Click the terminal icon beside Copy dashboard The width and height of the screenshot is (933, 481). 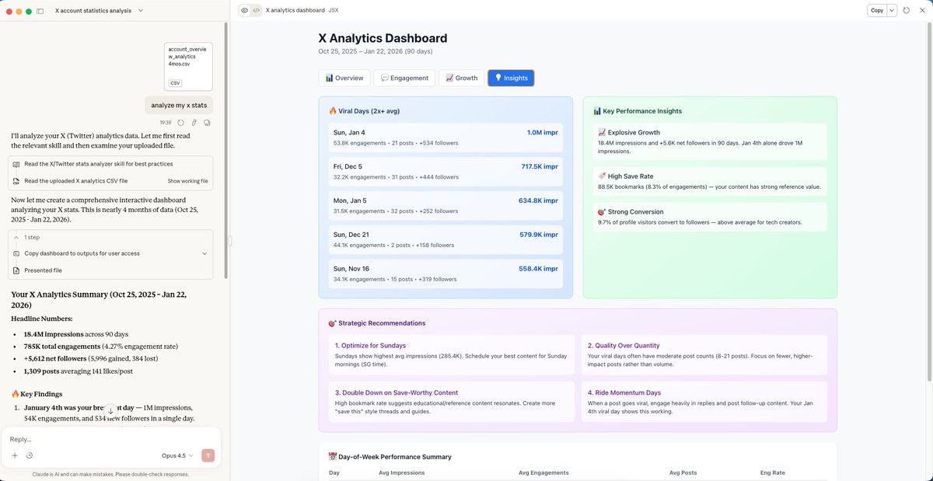click(16, 253)
